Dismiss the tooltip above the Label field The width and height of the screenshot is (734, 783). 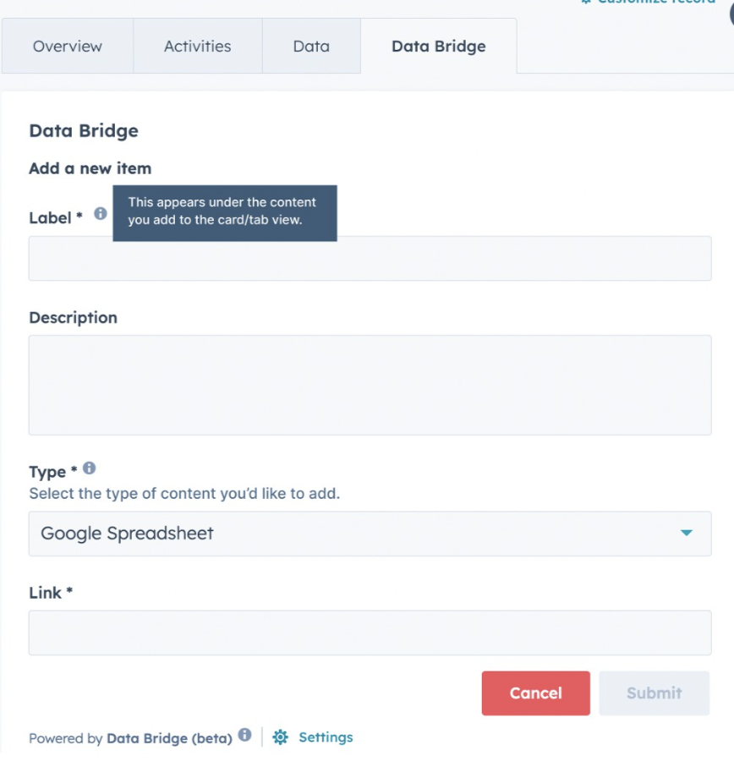pos(226,213)
